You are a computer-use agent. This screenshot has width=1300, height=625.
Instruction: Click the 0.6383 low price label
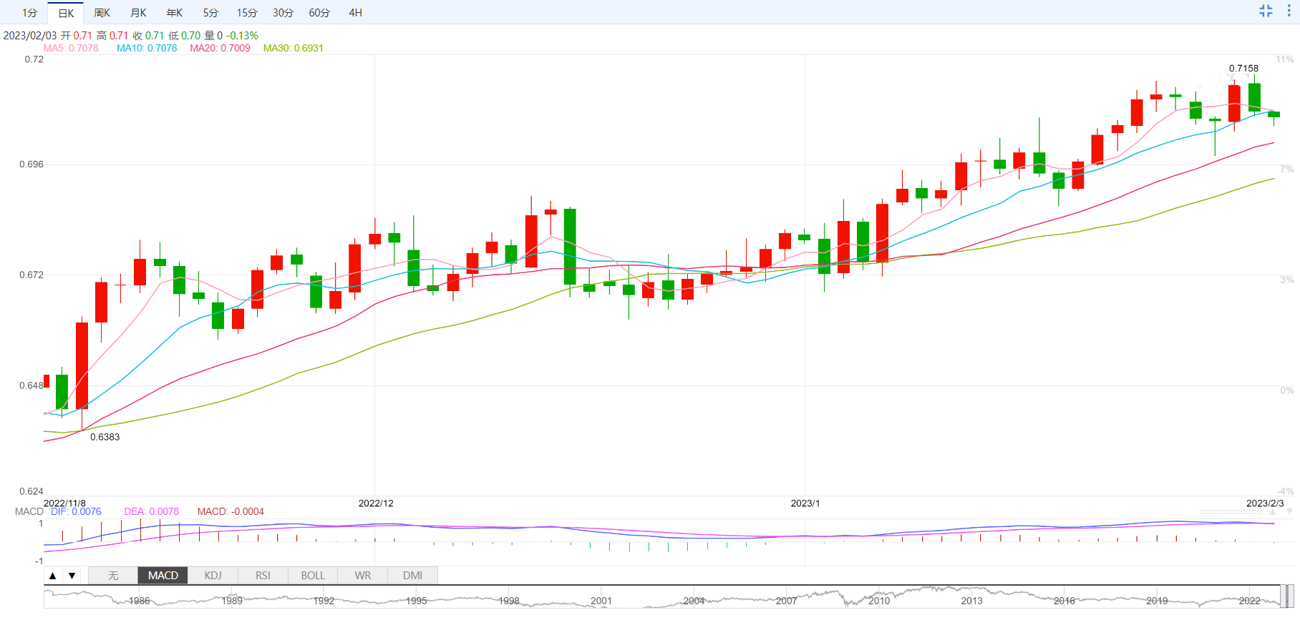pos(105,437)
